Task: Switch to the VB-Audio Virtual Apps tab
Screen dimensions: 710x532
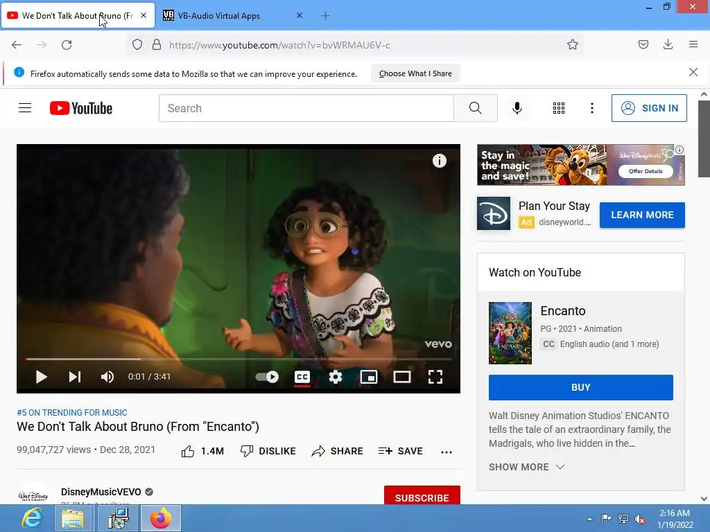Action: [232, 16]
